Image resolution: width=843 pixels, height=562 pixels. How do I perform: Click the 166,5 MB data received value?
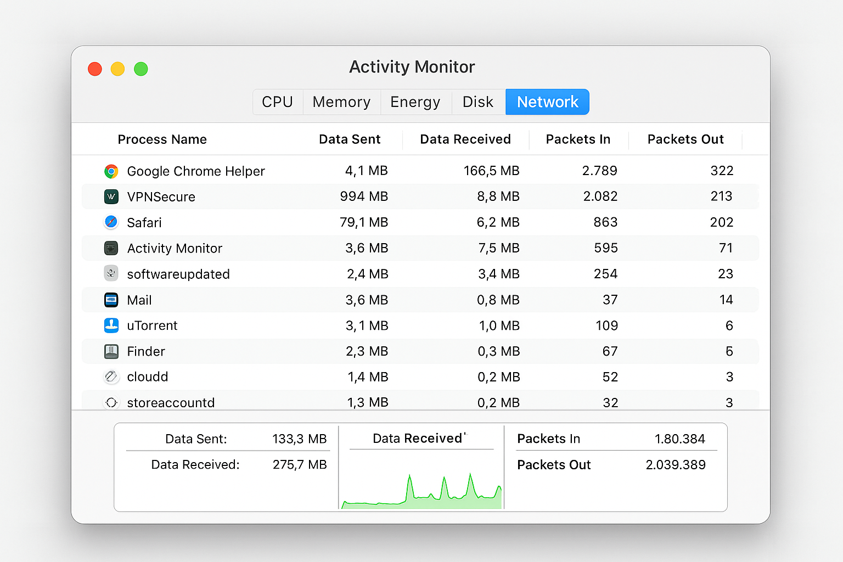pos(492,171)
